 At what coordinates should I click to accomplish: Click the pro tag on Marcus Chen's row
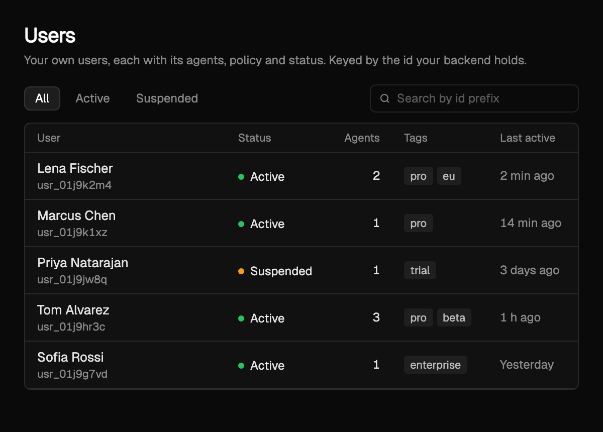click(419, 224)
